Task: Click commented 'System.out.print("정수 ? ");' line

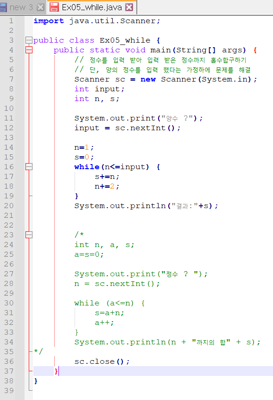Action: click(x=141, y=274)
